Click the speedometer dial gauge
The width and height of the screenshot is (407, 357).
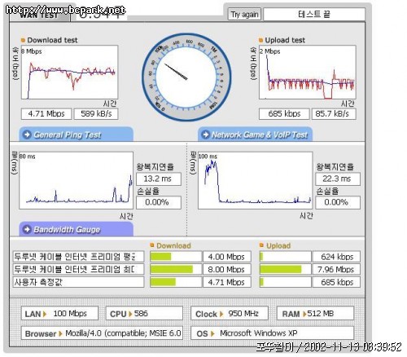(x=186, y=77)
